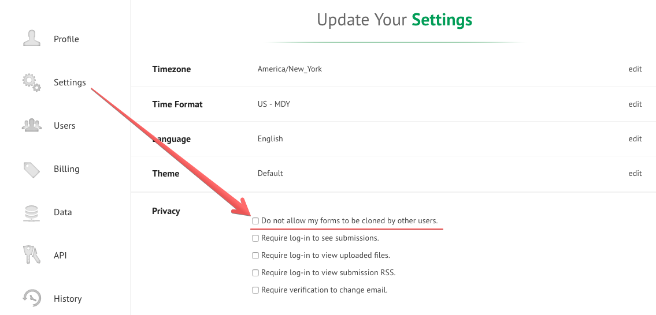
Task: Check 'Require log-in to see submissions'
Action: coord(255,238)
